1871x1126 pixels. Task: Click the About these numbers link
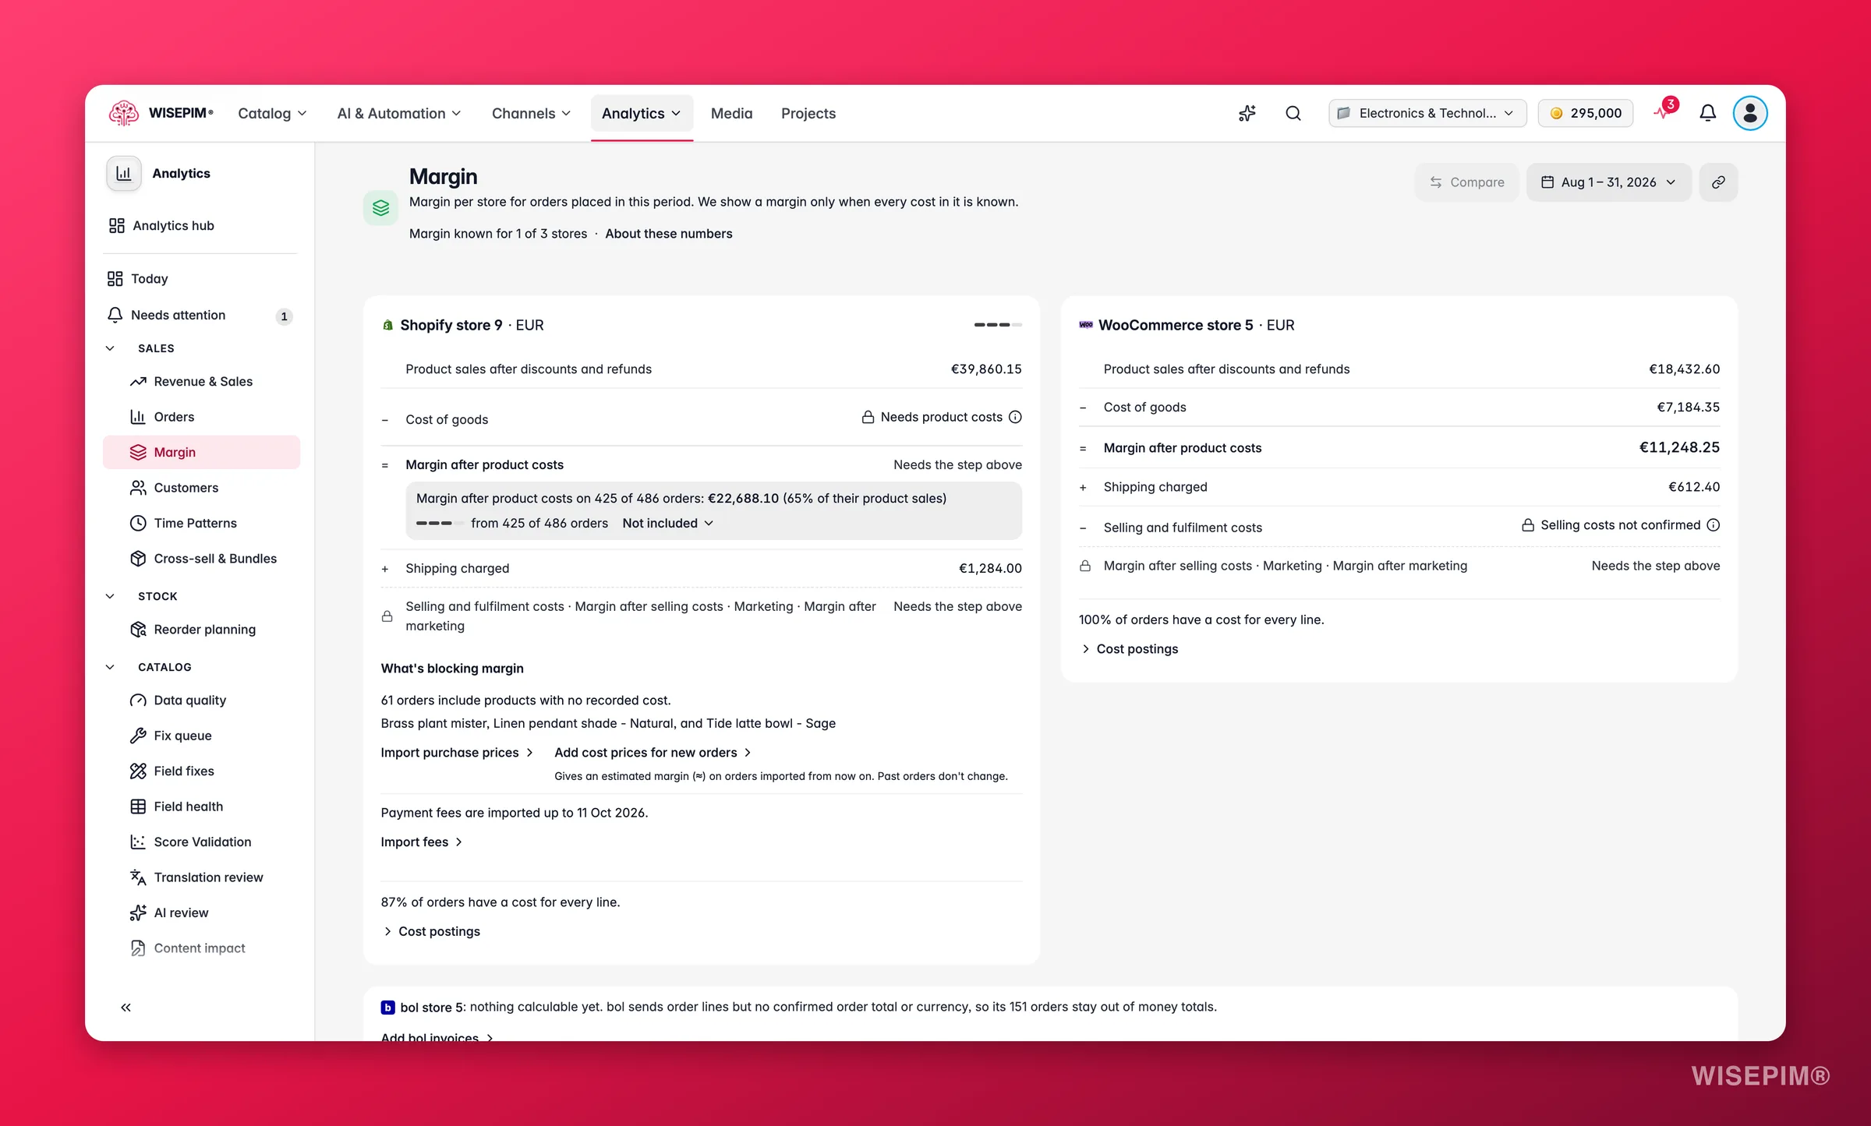(x=669, y=234)
